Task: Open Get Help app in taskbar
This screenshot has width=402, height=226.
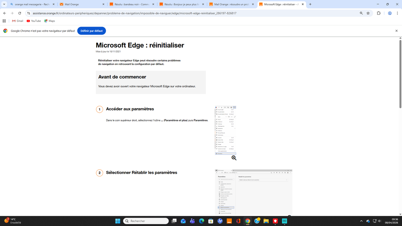Action: coord(257,221)
